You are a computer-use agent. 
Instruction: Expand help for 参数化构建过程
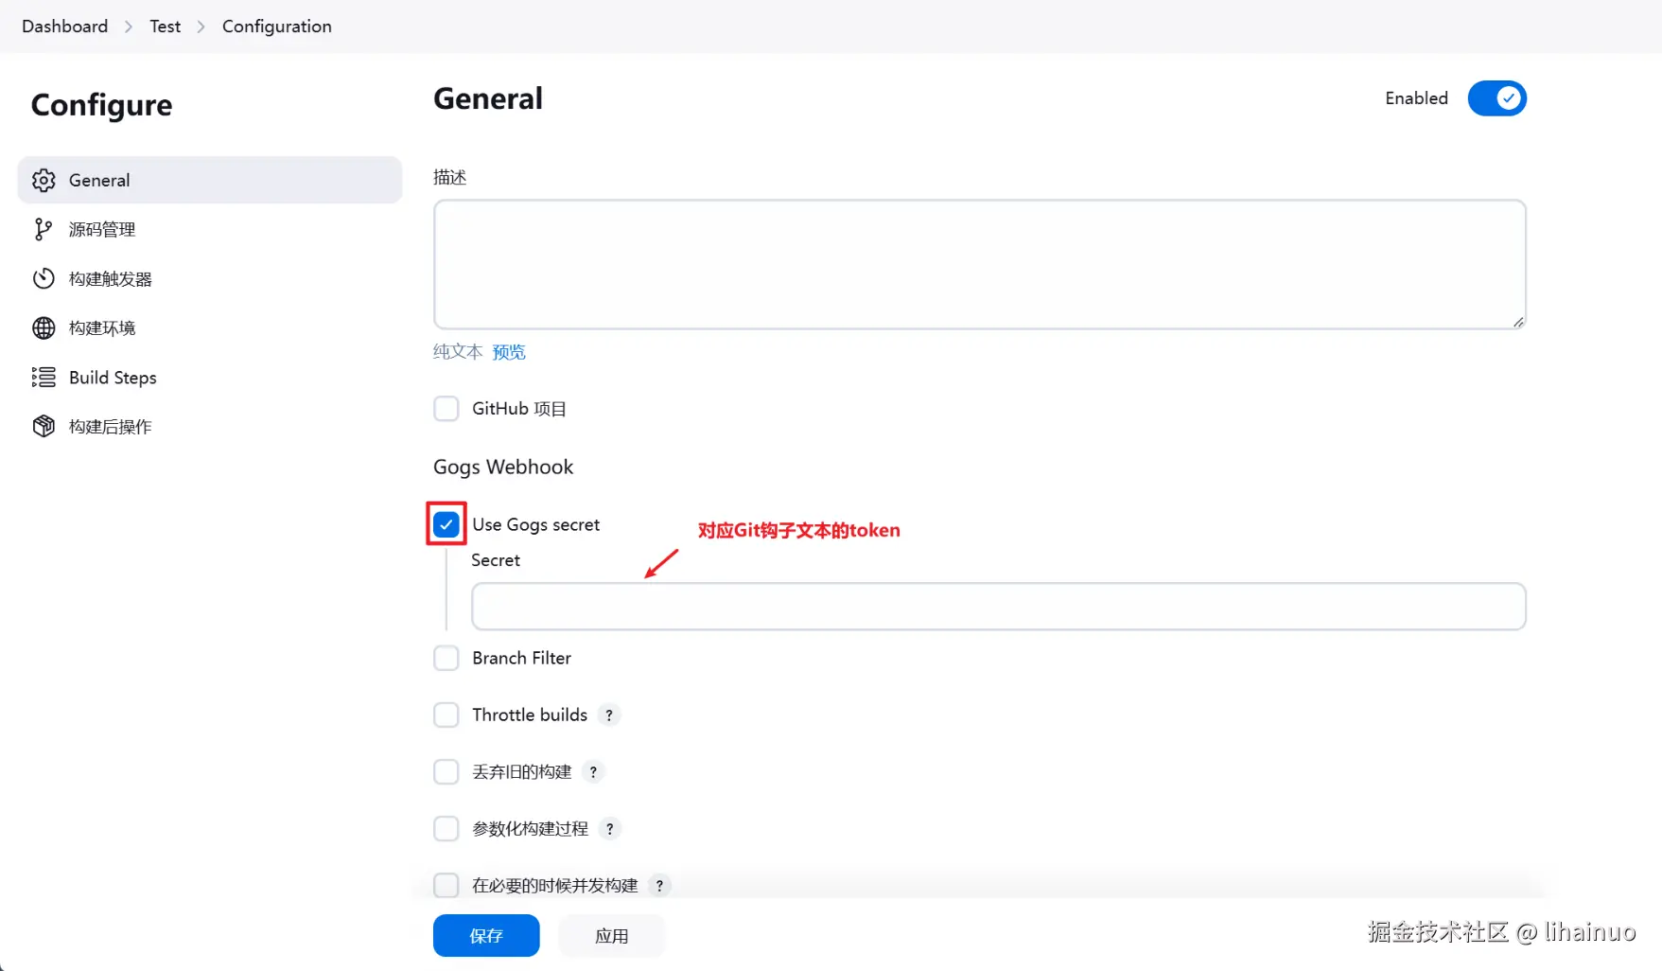pos(610,828)
